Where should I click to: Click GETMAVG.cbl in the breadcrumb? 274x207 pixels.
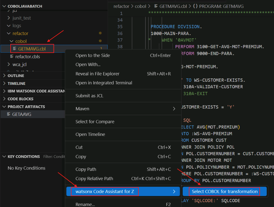coord(173,6)
